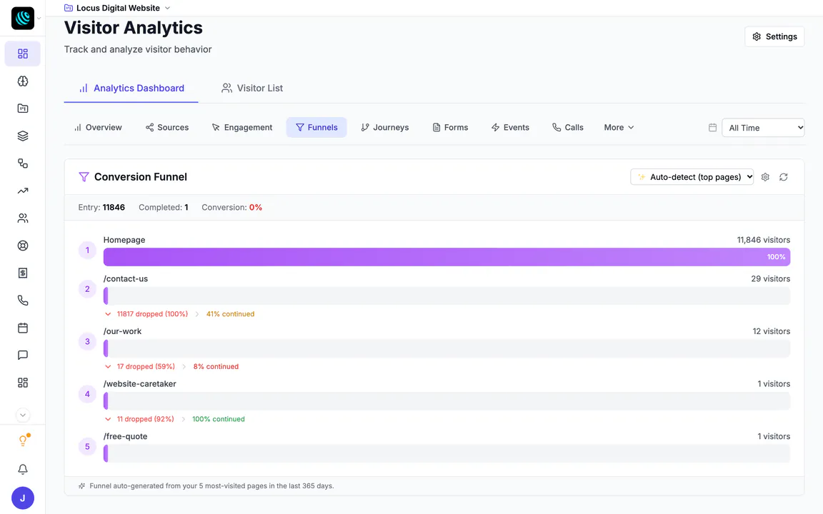
Task: Click the funnel auto-generated footer note
Action: 211,485
